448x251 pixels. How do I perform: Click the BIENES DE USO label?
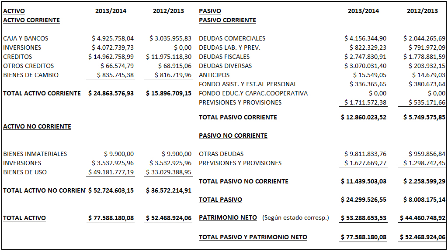(25, 173)
